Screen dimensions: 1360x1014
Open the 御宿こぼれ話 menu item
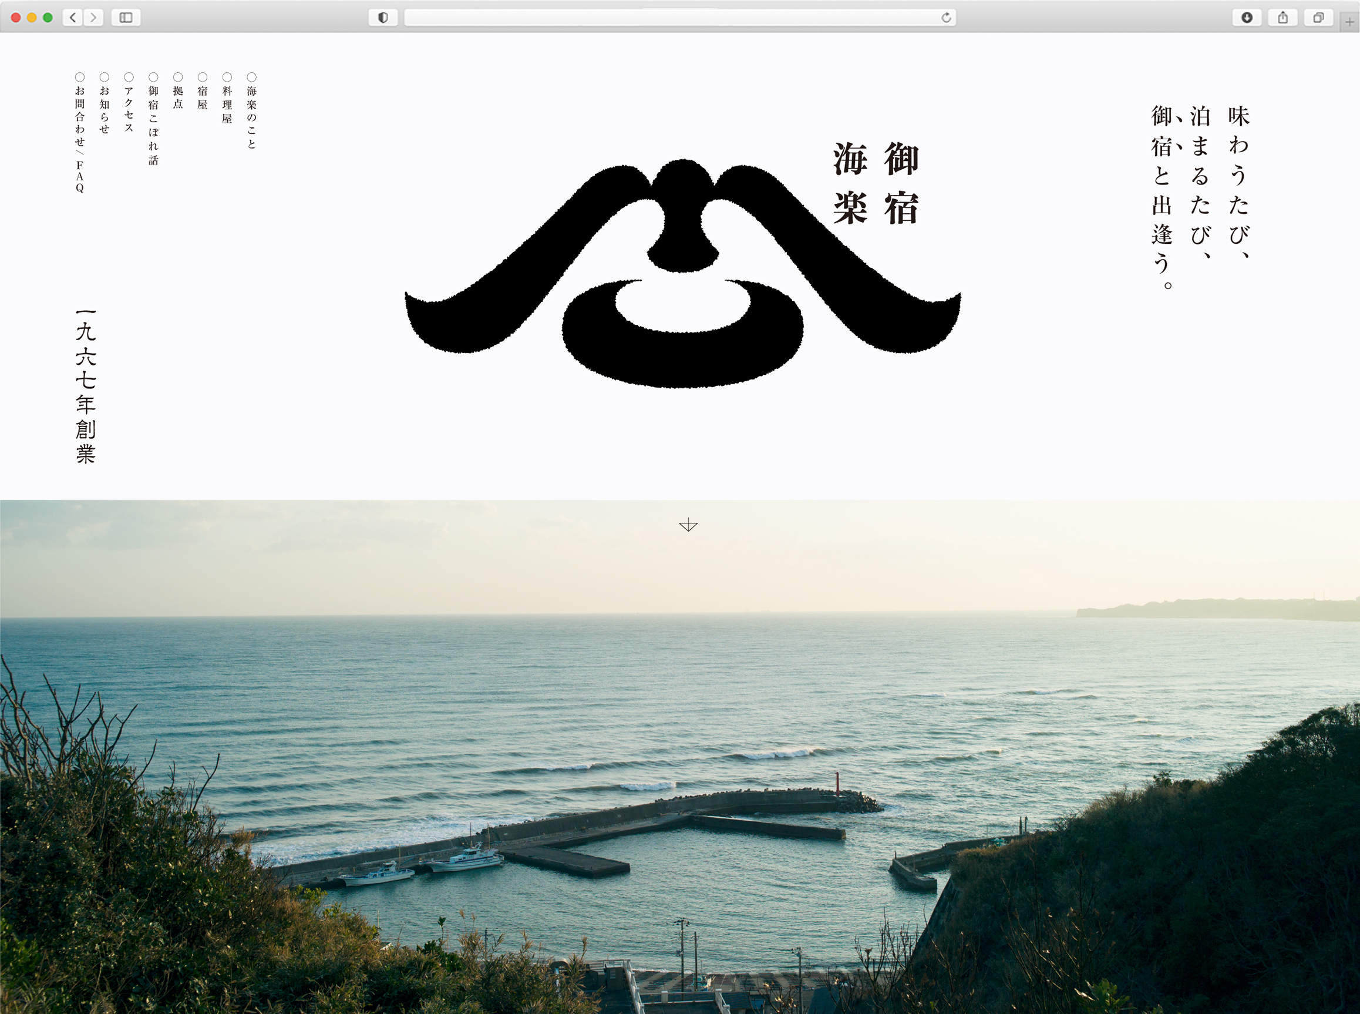click(x=153, y=125)
